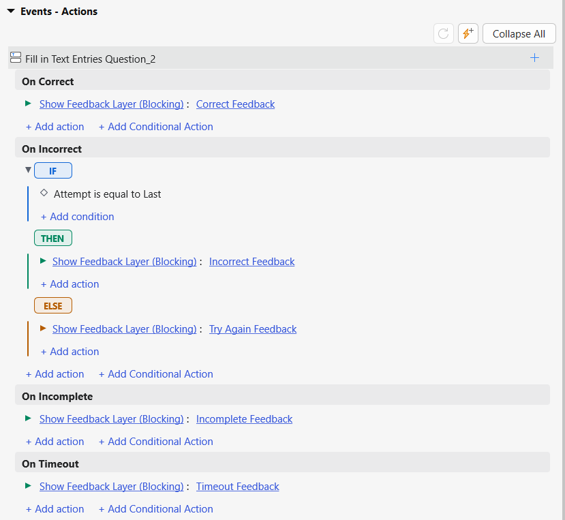The height and width of the screenshot is (520, 565).
Task: Click the 'On Incorrect' event header
Action: pos(282,148)
